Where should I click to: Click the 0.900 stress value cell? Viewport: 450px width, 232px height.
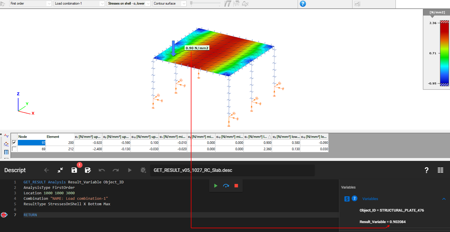(x=258, y=143)
